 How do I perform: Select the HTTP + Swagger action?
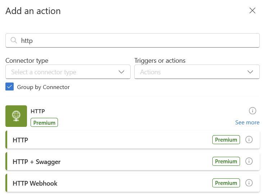coord(133,161)
